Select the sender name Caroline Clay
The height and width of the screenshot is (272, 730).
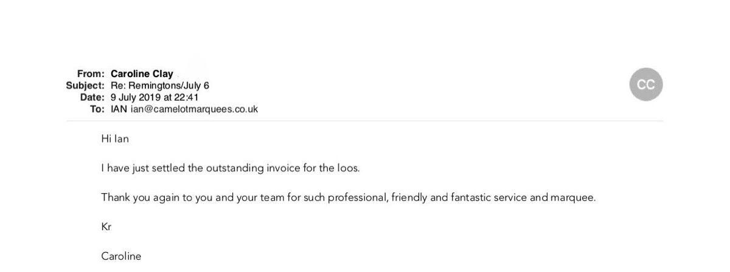pos(142,74)
